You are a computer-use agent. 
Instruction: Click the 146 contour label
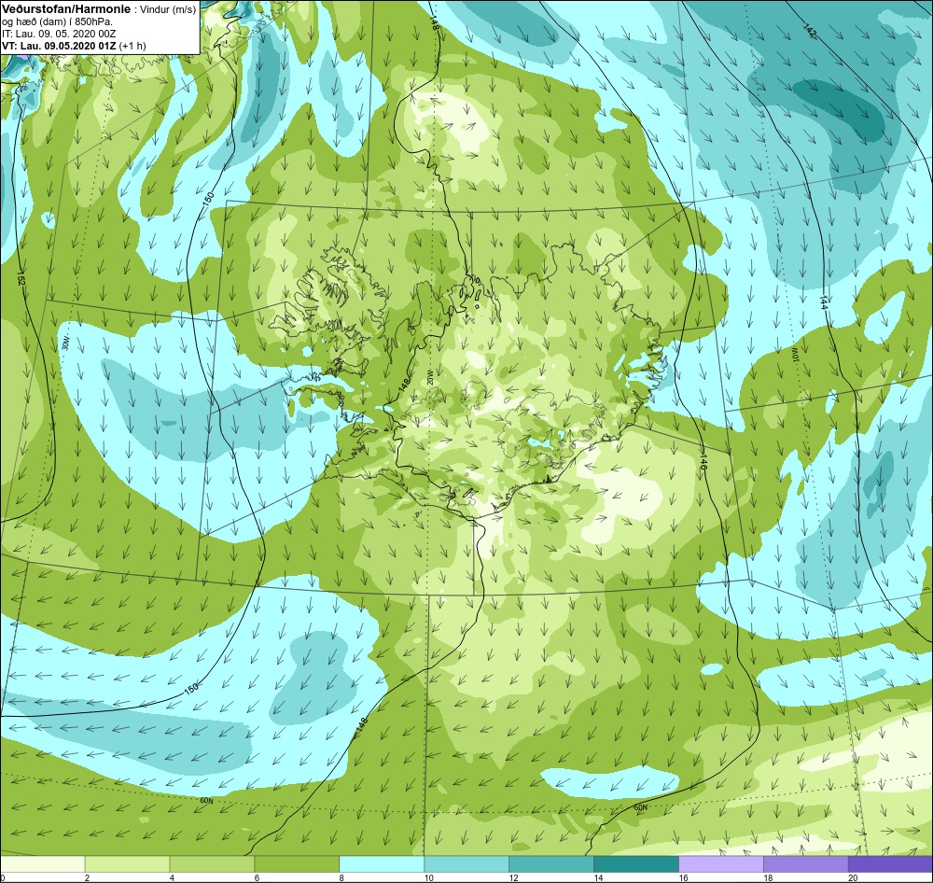(x=703, y=465)
